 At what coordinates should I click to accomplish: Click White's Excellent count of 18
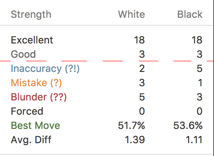click(139, 40)
